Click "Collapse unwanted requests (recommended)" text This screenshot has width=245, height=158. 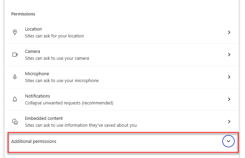[x=69, y=103]
